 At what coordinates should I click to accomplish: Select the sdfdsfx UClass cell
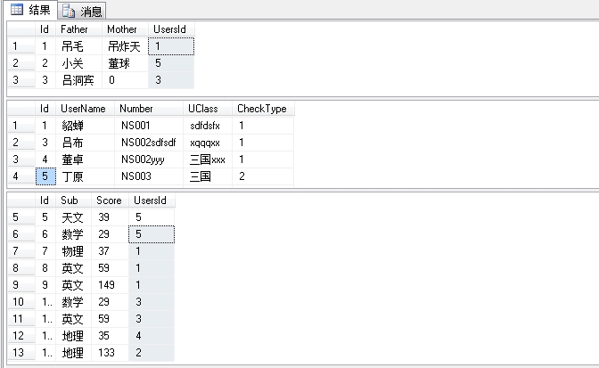click(x=208, y=126)
